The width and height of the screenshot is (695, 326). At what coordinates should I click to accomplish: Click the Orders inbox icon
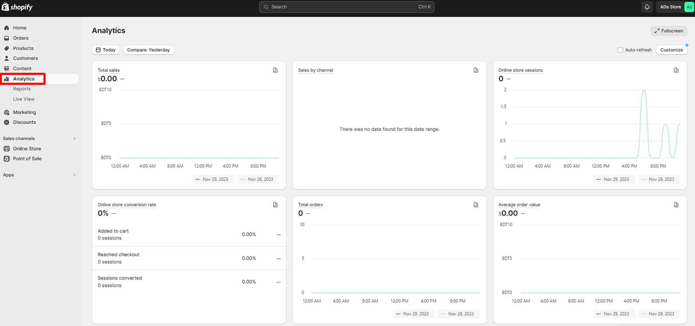pos(7,38)
